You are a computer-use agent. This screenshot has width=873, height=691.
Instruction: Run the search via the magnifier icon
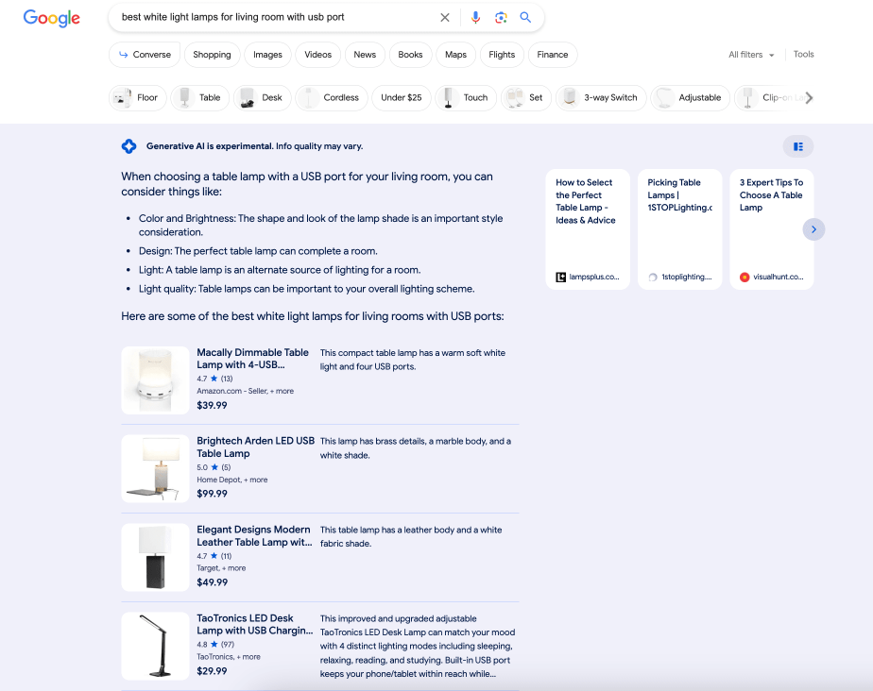coord(525,17)
